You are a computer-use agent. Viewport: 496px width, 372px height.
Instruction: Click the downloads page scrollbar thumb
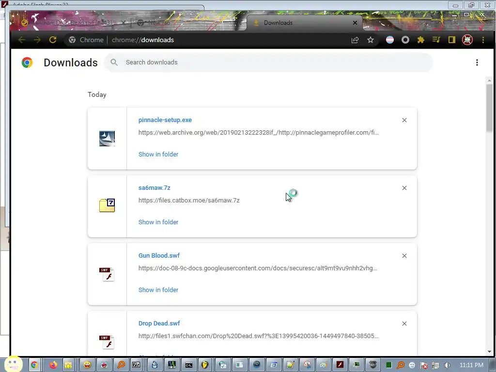[x=489, y=108]
